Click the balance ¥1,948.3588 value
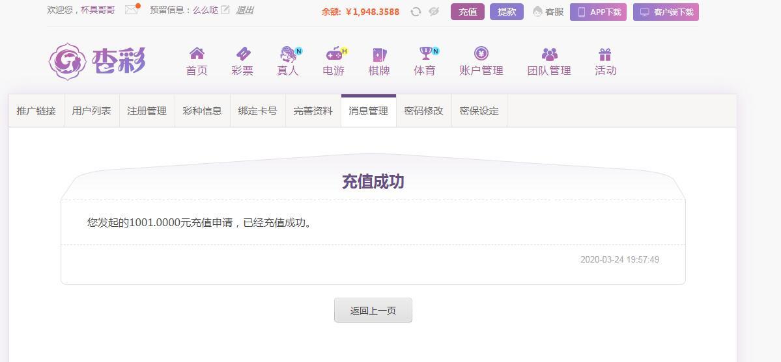Image resolution: width=781 pixels, height=362 pixels. point(373,12)
